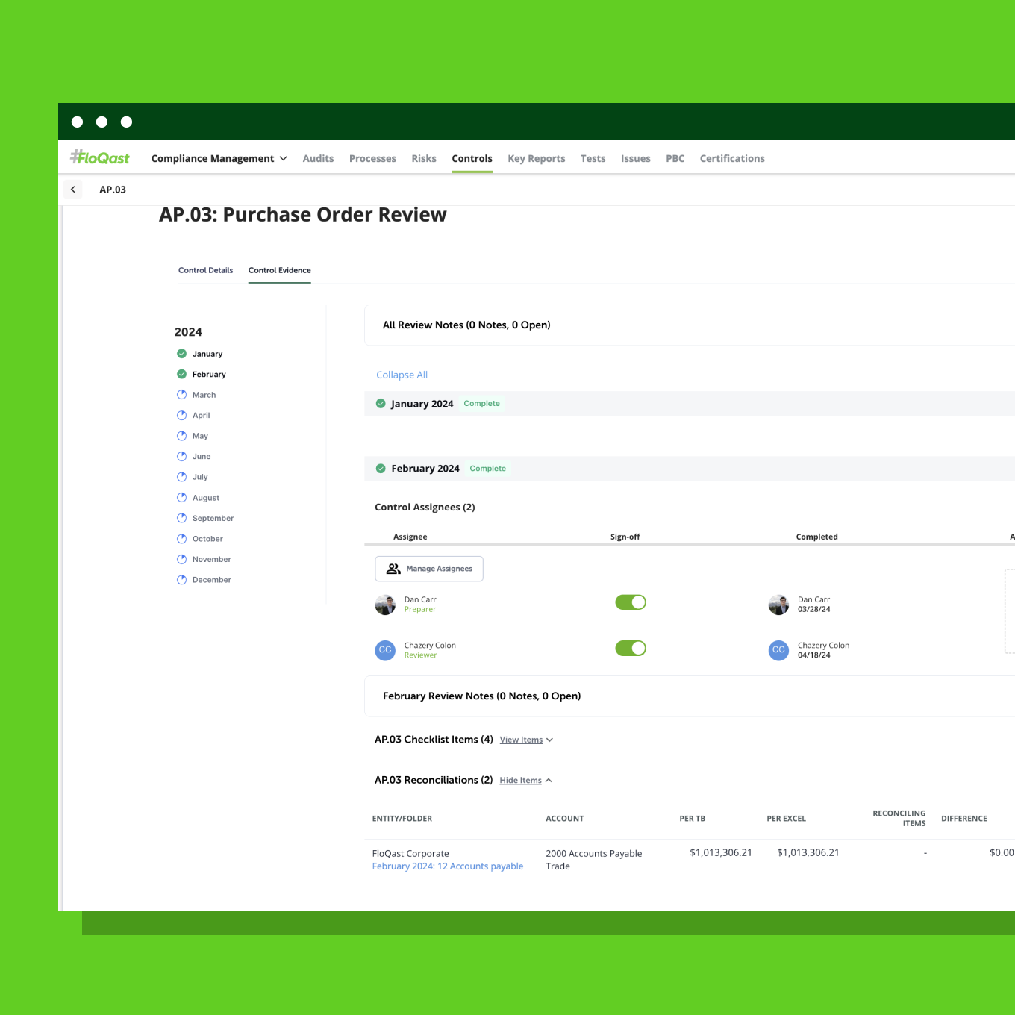Screen dimensions: 1015x1015
Task: Click Chazery Colon's CC avatar in Completed column
Action: click(x=778, y=650)
